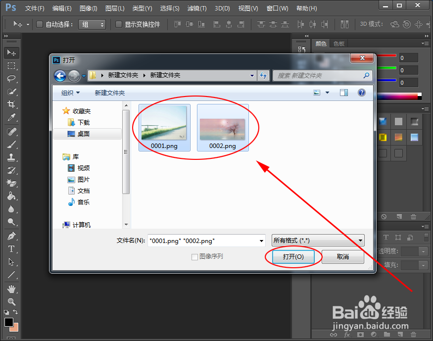Select 桌面 in the sidebar
This screenshot has height=341, width=433.
(87, 134)
